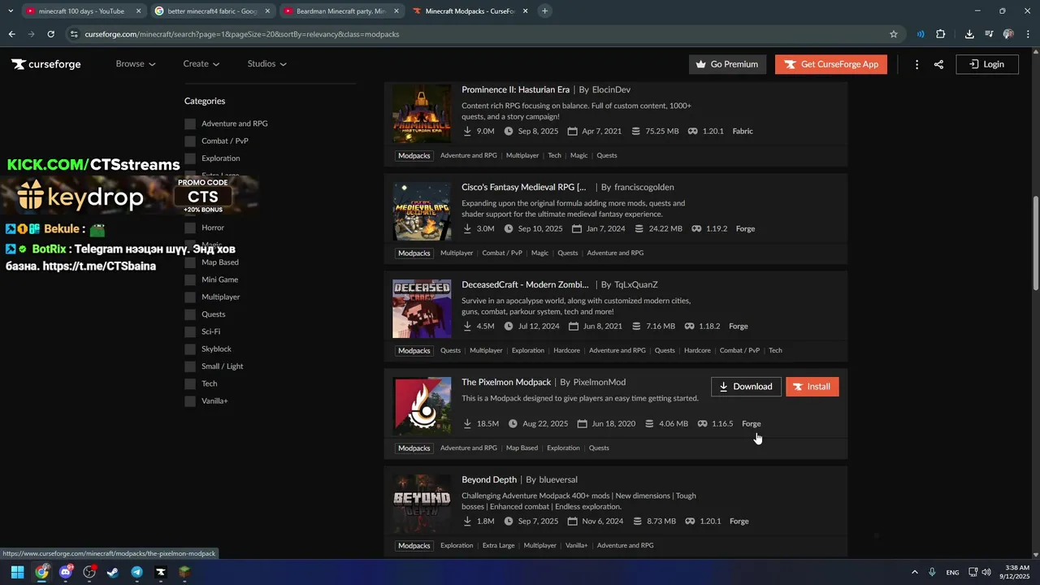Open a new browser tab
Screen dimensions: 1040x585
544,11
